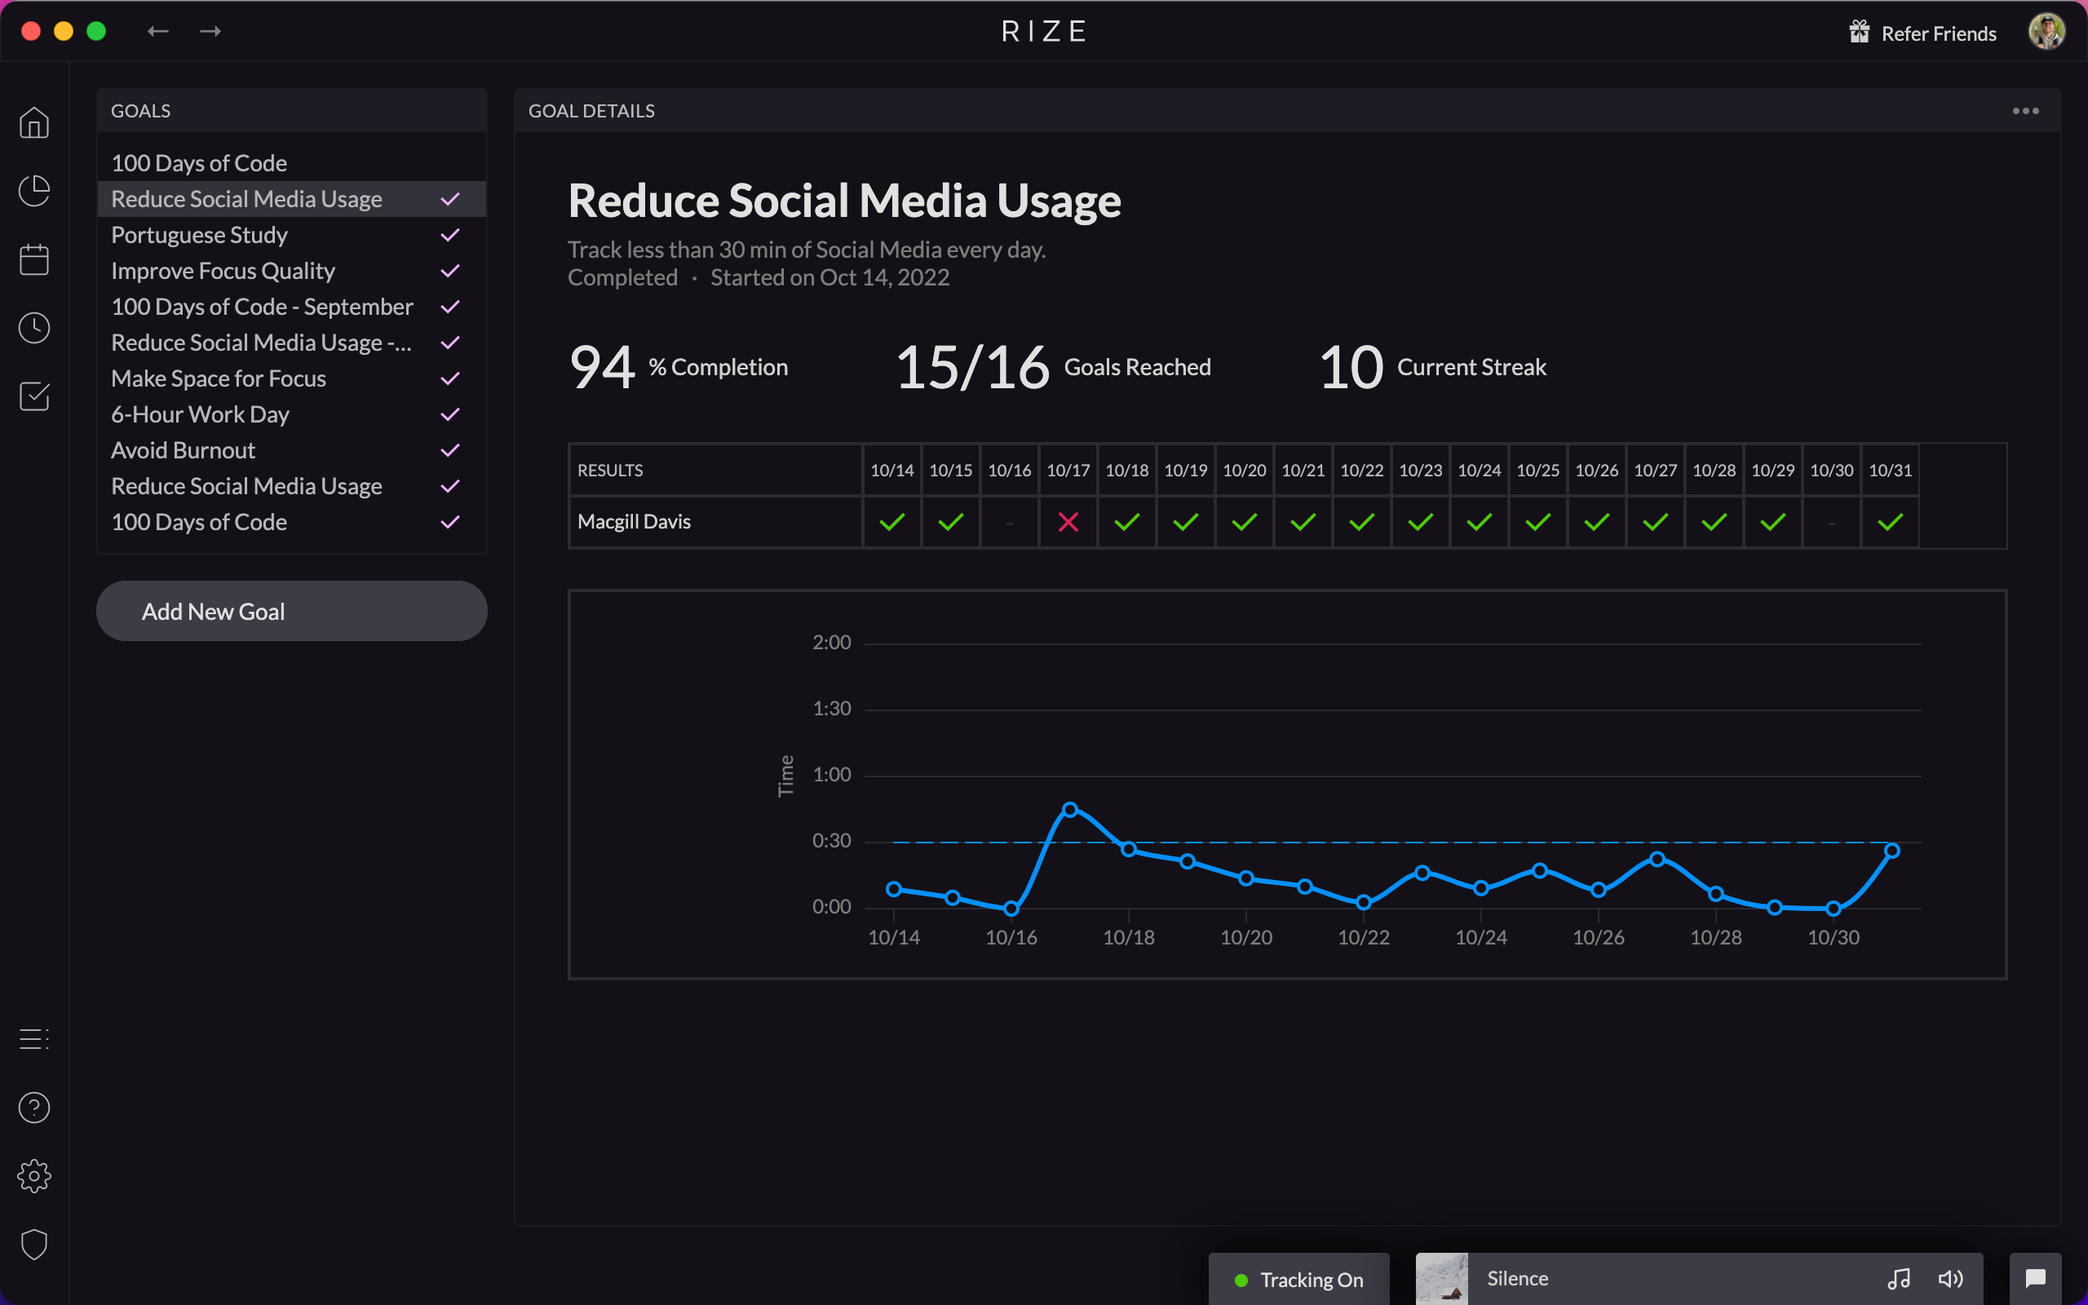The height and width of the screenshot is (1305, 2088).
Task: Click the green check result for 10/31
Action: click(x=1891, y=521)
